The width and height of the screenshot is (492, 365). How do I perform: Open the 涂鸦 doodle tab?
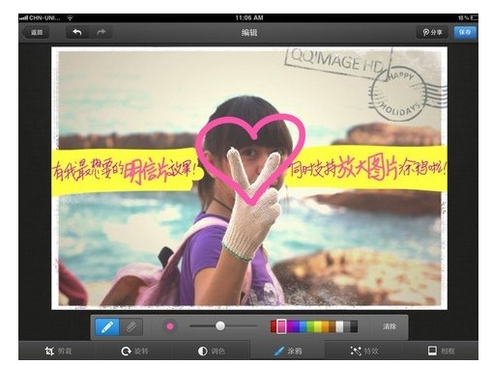click(288, 351)
